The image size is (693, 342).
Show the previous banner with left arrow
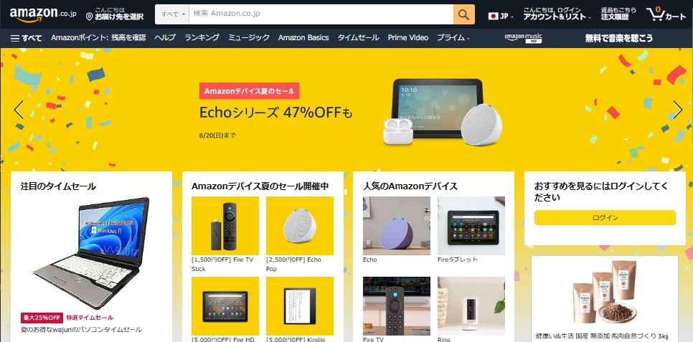[x=19, y=110]
